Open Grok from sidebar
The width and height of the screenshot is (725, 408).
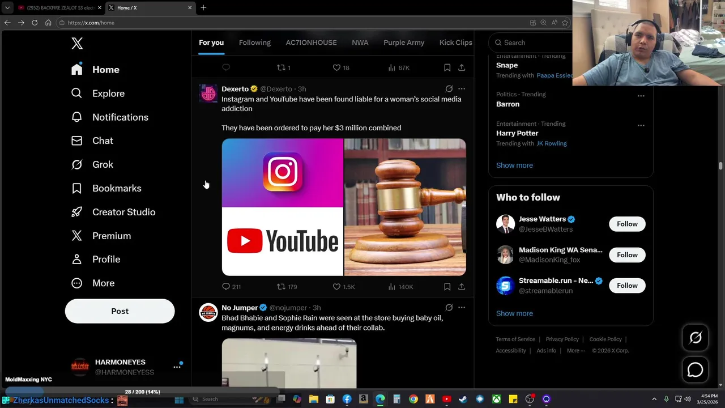point(92,164)
